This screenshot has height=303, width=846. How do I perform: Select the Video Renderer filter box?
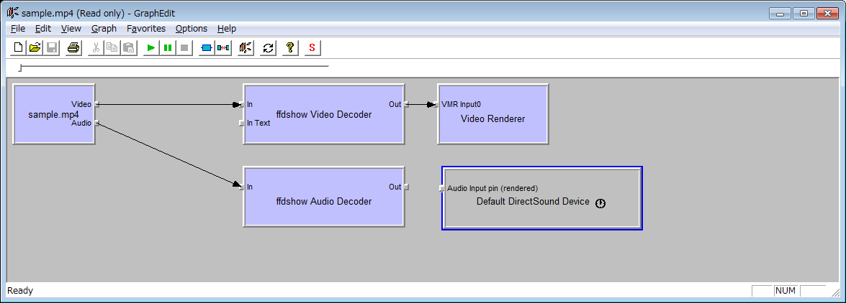point(492,113)
